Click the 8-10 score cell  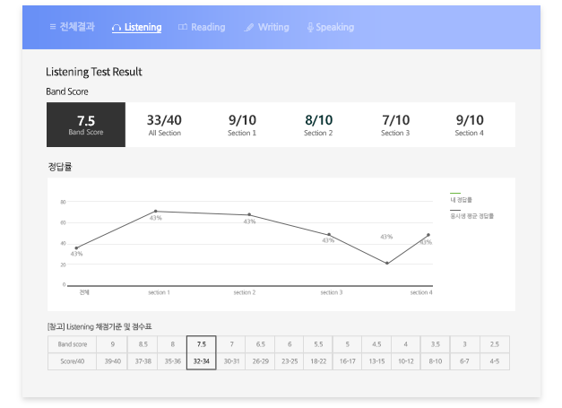(436, 361)
